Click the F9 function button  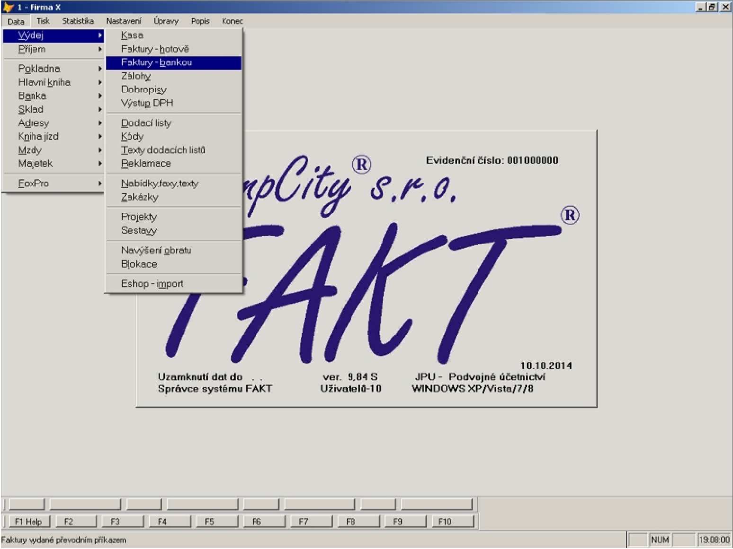tap(405, 522)
